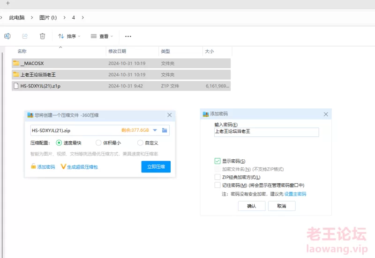Click the share icon in Explorer toolbar
Viewport: 375px width, 258px height.
tap(25, 36)
